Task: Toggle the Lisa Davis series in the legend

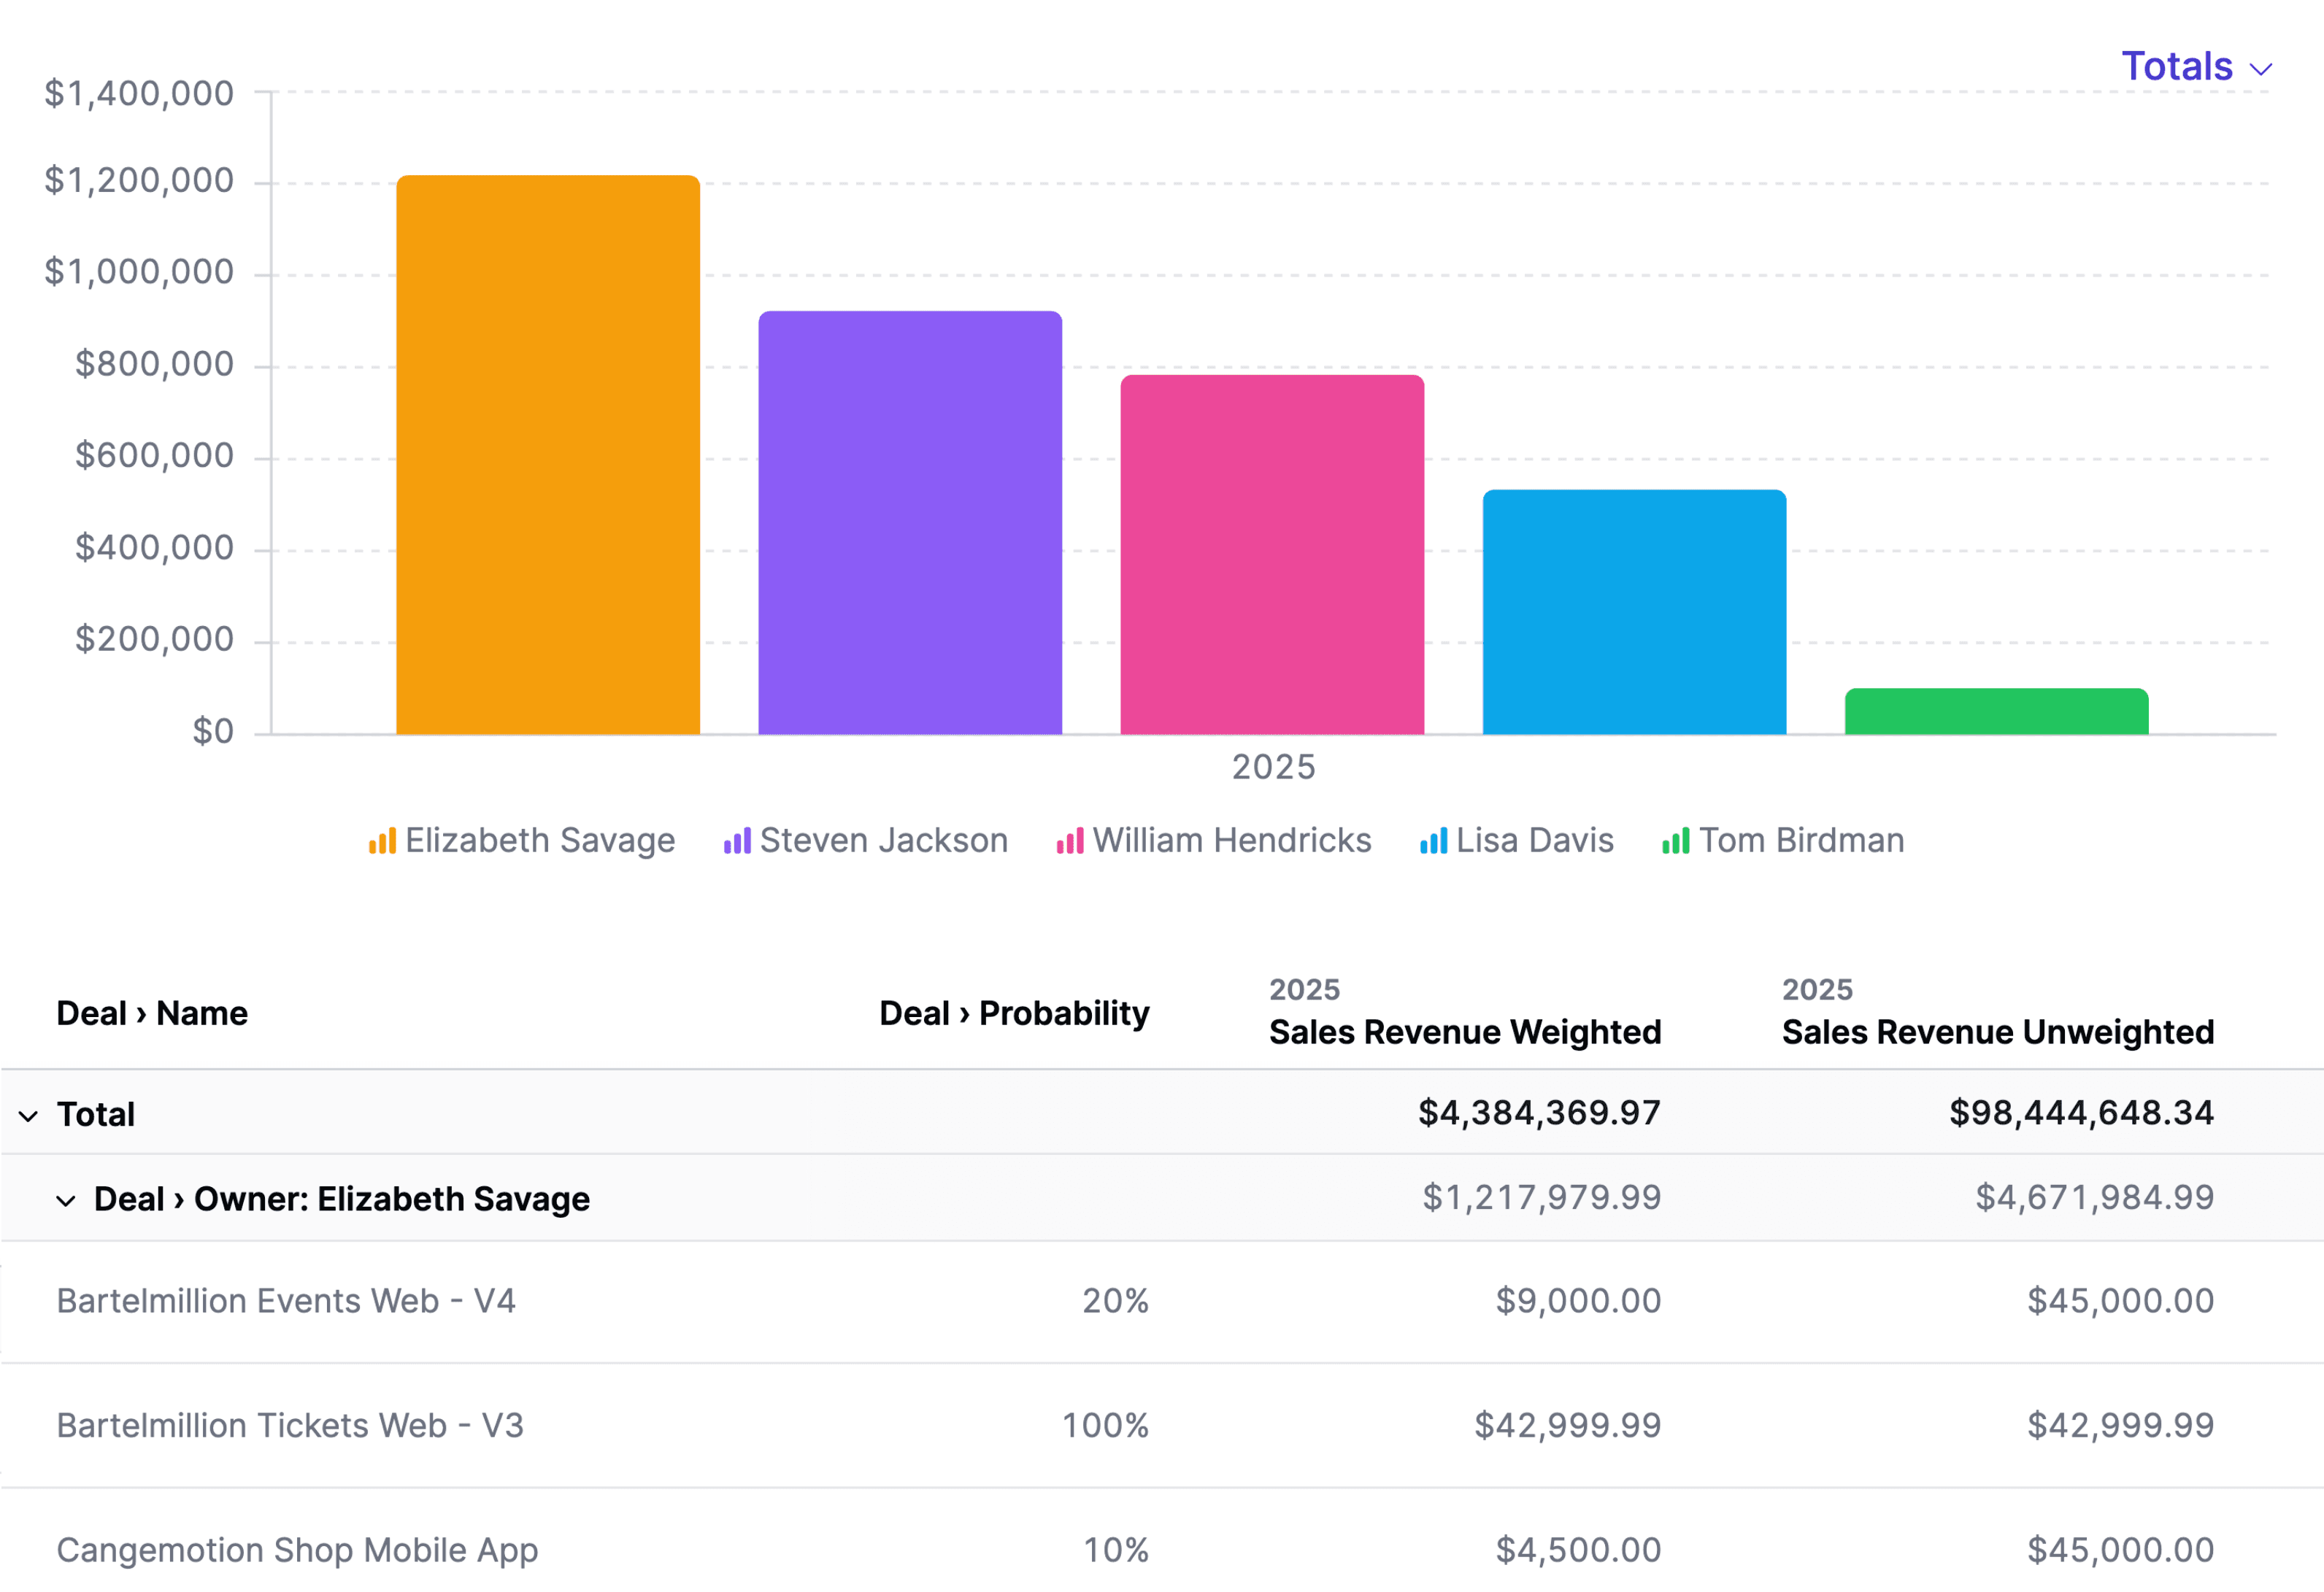Action: pyautogui.click(x=1535, y=841)
